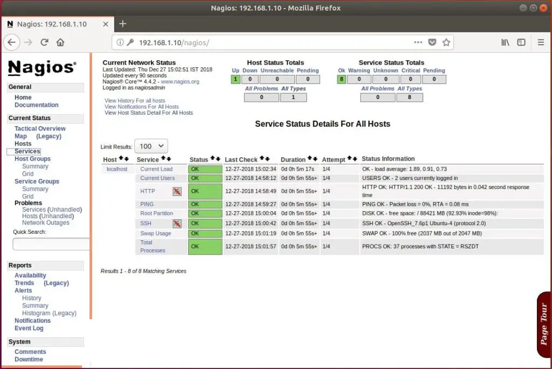Click the green Ok service count box
552x369 pixels.
coord(341,79)
